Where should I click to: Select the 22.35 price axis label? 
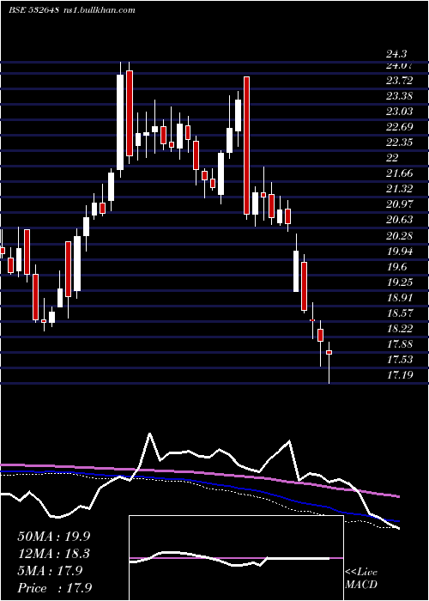[x=400, y=143]
